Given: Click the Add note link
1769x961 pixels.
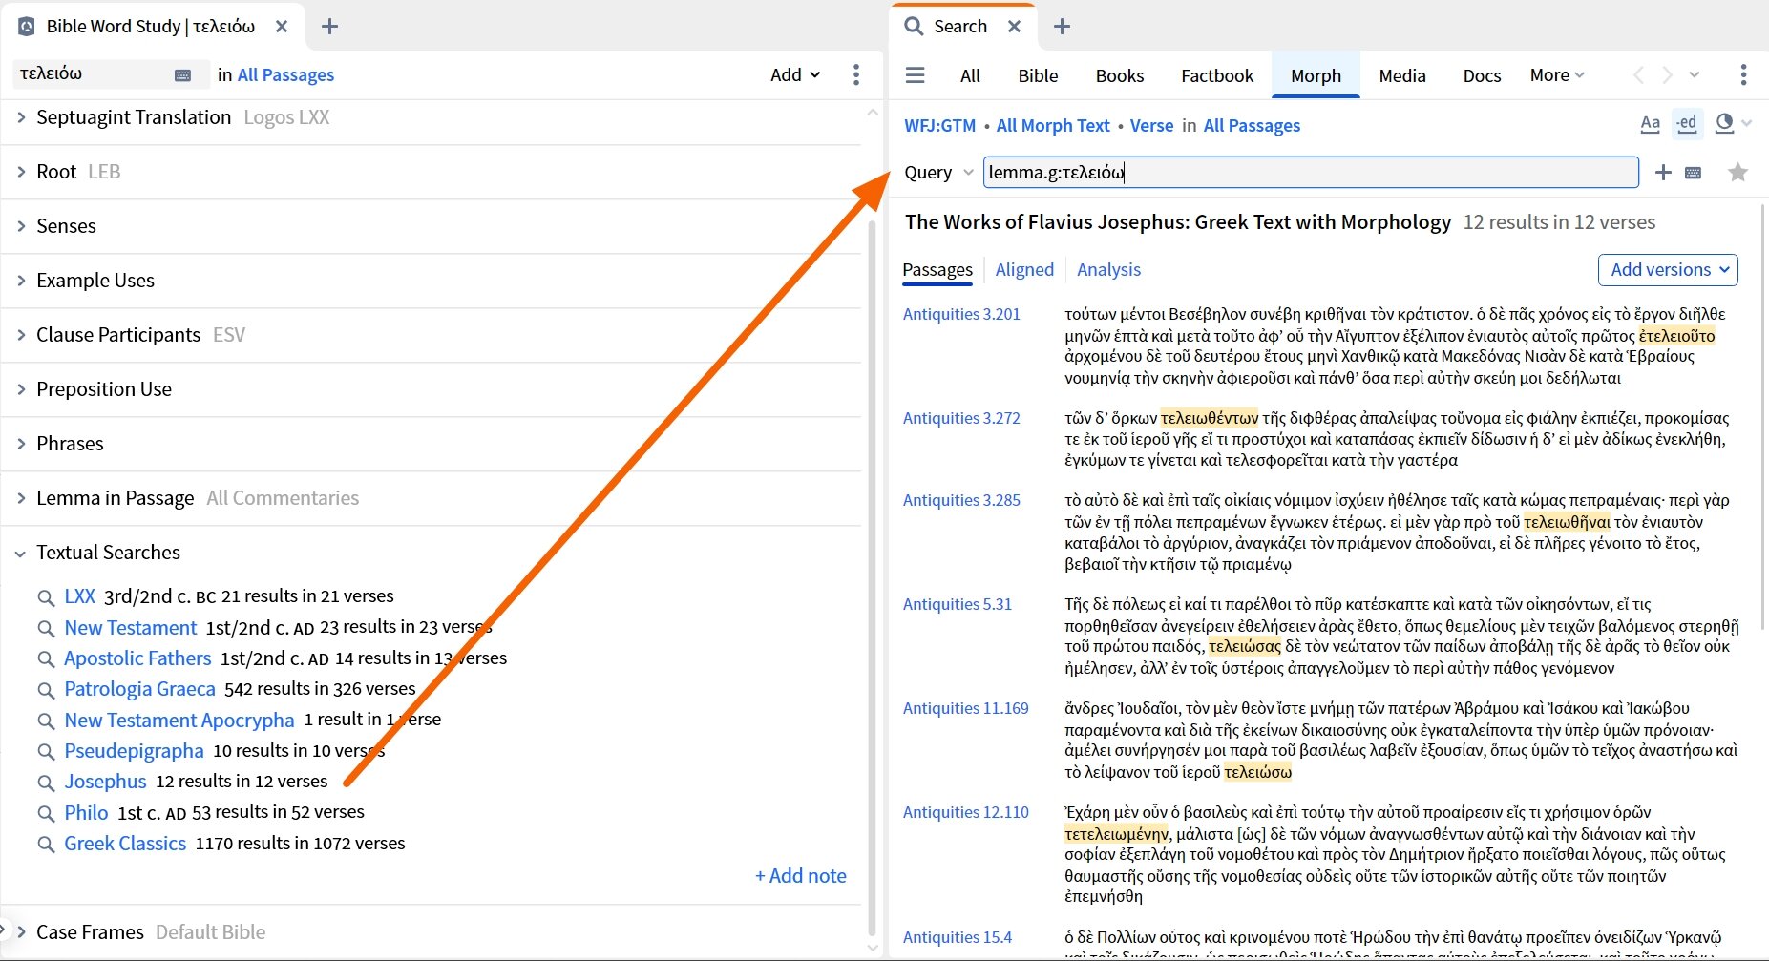Looking at the screenshot, I should coord(801,876).
